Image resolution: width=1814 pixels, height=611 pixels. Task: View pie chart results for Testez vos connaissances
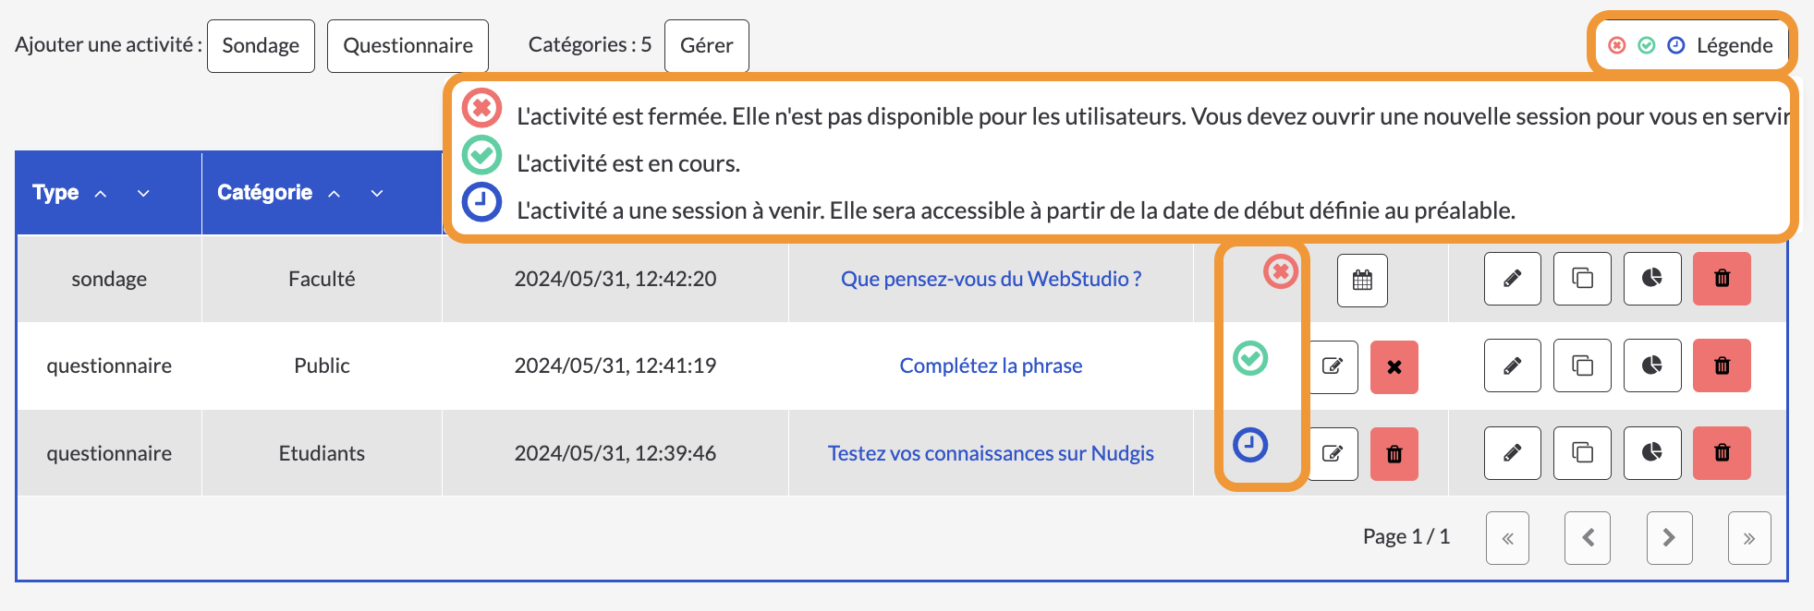[1652, 452]
